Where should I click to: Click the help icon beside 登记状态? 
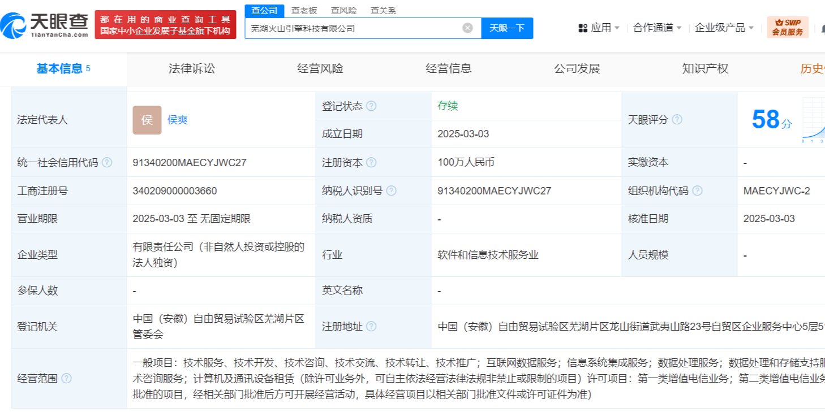(x=372, y=106)
